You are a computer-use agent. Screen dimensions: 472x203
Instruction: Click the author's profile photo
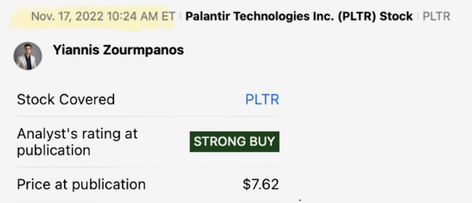27,56
